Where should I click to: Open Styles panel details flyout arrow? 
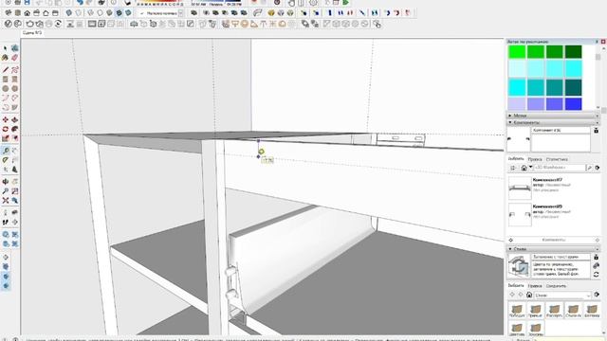pyautogui.click(x=597, y=295)
